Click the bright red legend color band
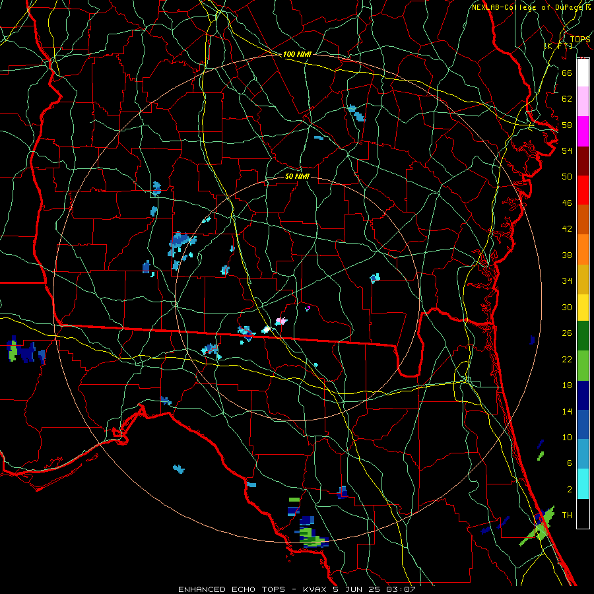The image size is (594, 594). click(x=583, y=190)
